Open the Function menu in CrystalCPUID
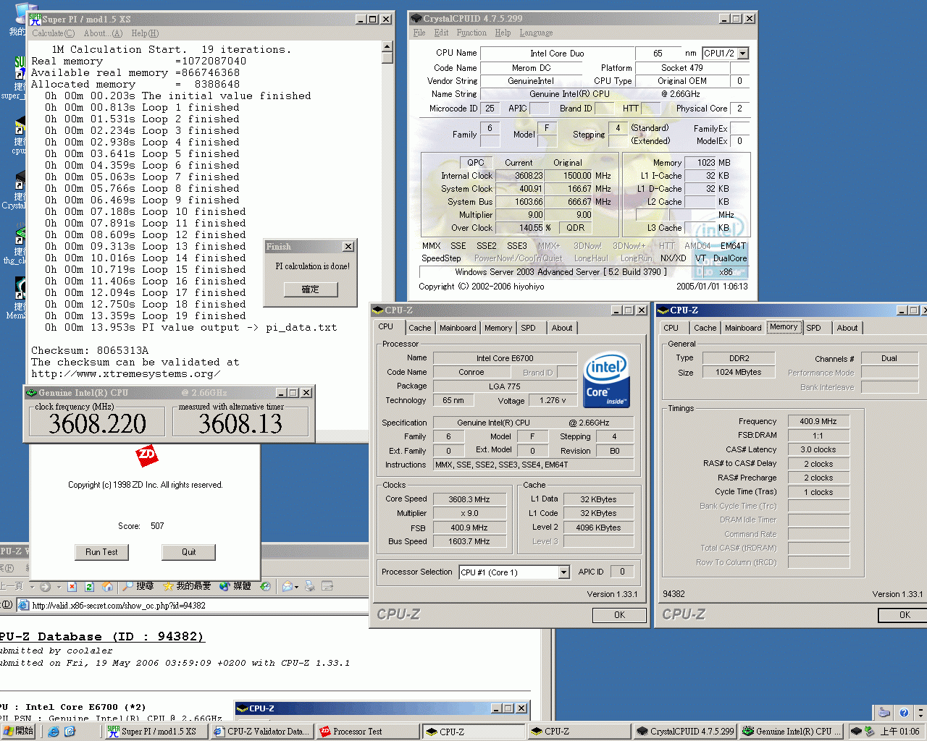Viewport: 927px width, 741px height. [x=471, y=33]
